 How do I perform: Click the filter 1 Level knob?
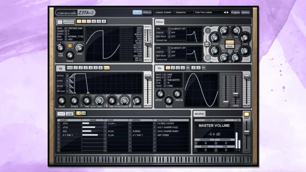[245, 37]
